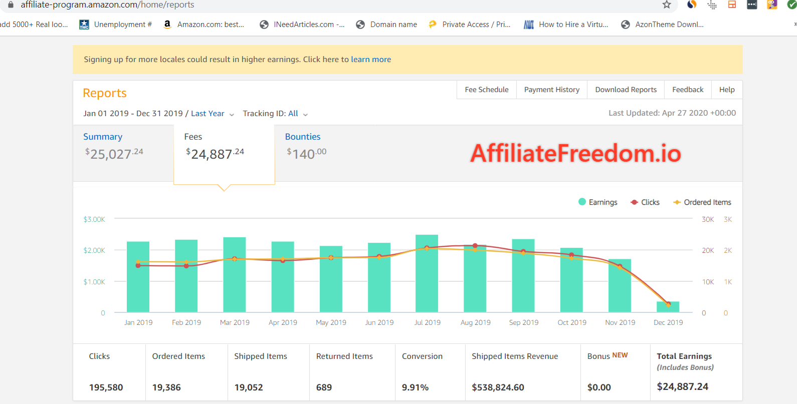This screenshot has width=797, height=404.
Task: Click the Mar 2019 earnings bar
Action: click(x=235, y=275)
